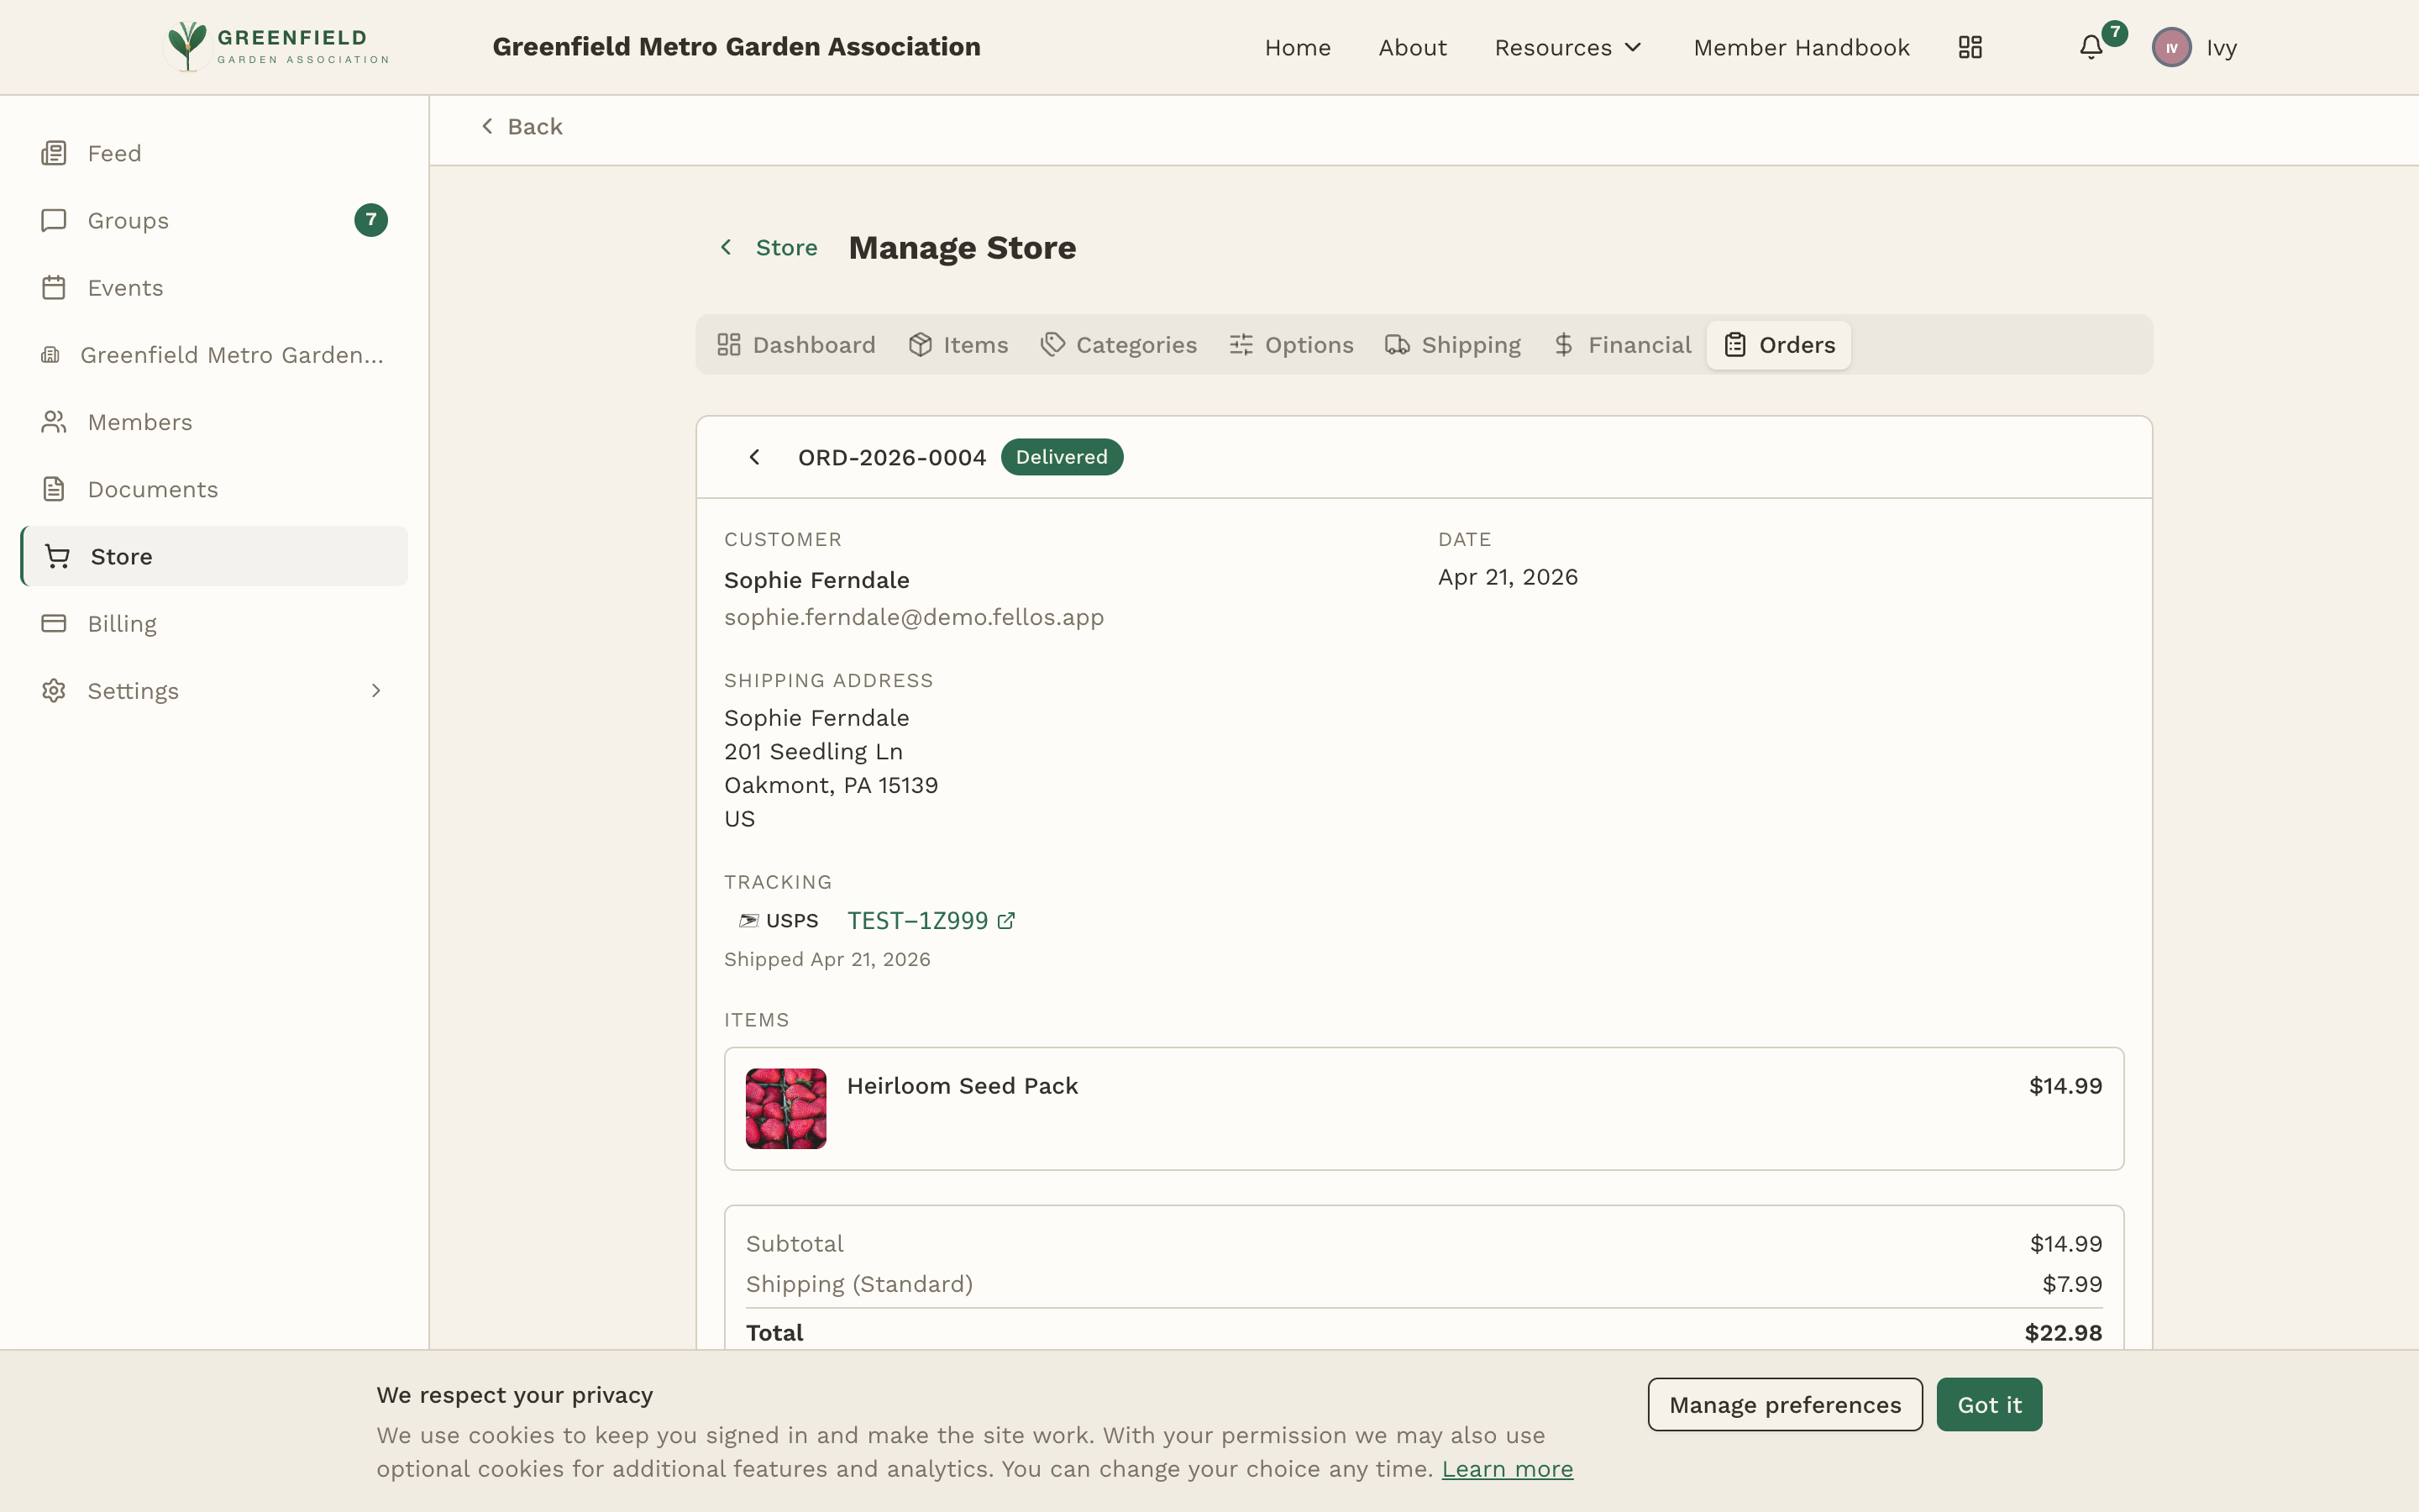Open Billing in the sidebar
The height and width of the screenshot is (1512, 2419).
tap(214, 623)
